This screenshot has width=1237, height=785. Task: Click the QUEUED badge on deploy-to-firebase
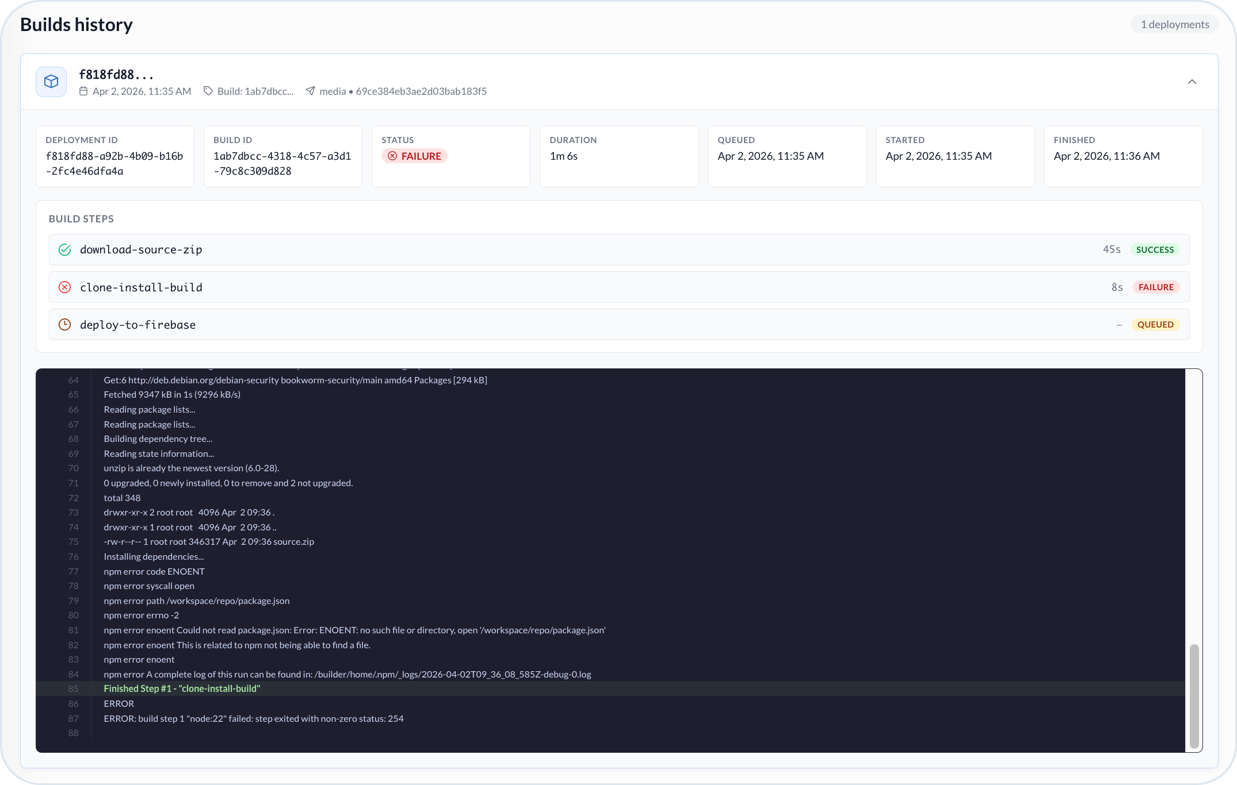point(1155,324)
